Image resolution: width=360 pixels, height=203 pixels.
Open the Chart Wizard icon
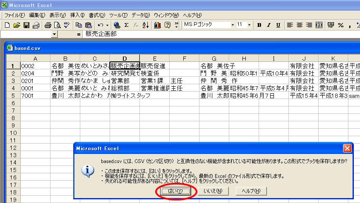pyautogui.click(x=158, y=25)
